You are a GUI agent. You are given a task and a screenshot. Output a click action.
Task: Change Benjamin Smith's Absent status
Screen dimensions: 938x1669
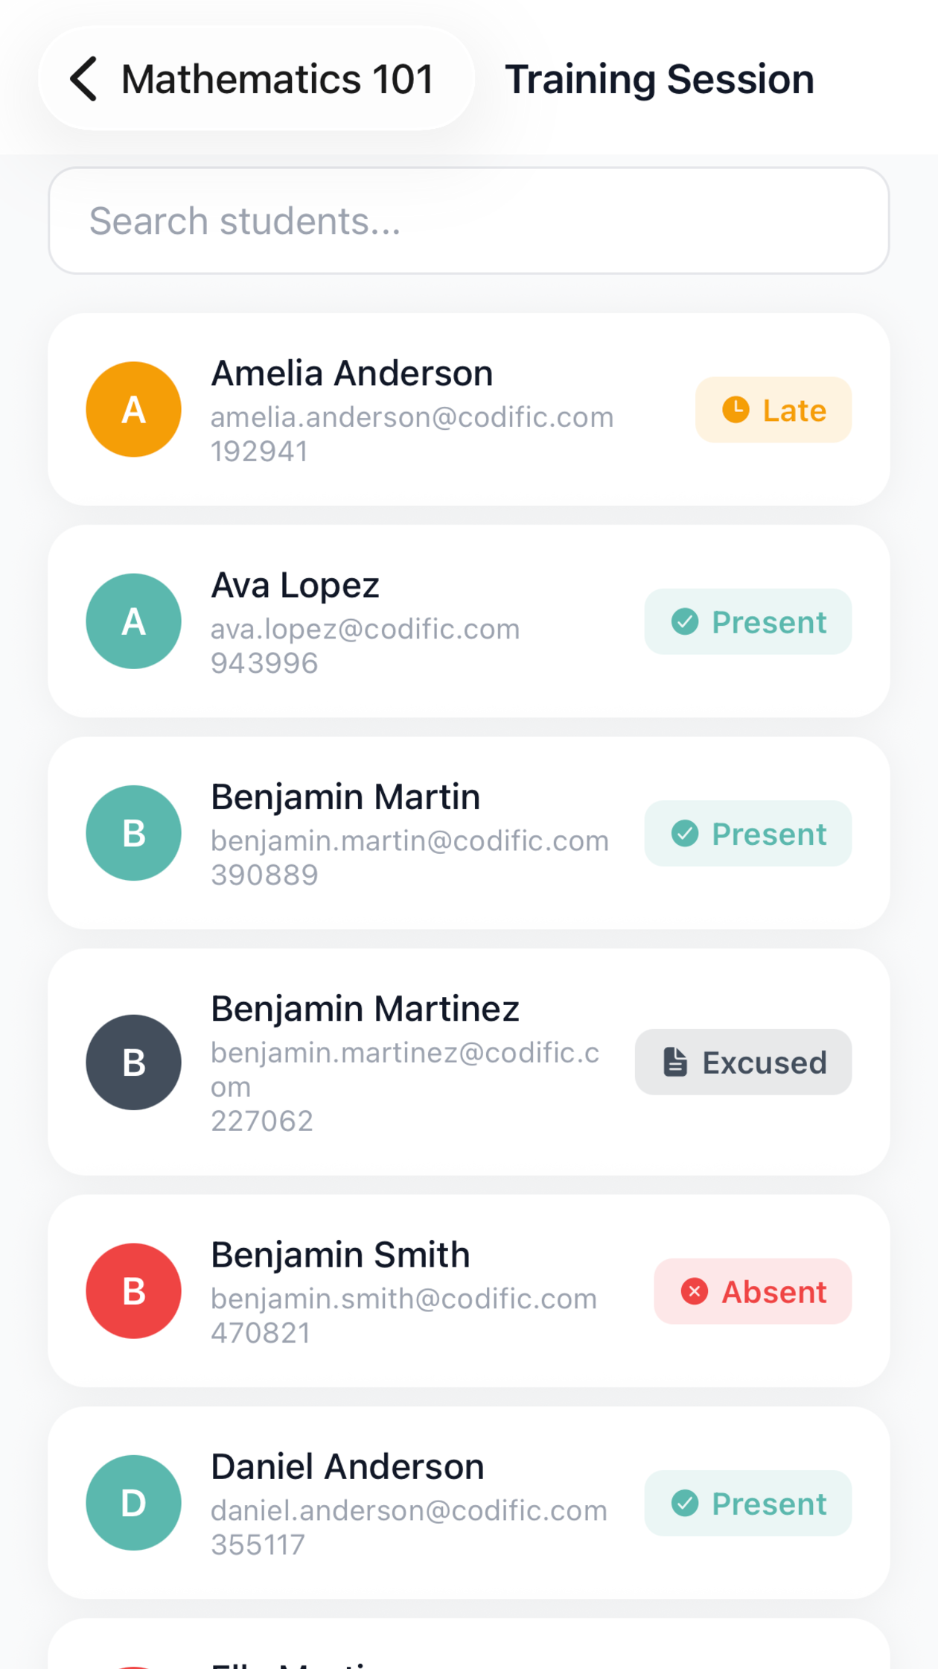tap(753, 1291)
